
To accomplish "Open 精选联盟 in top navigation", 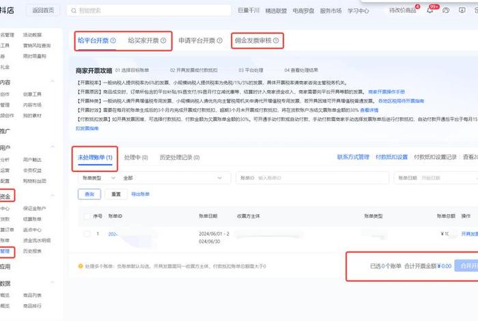I will pyautogui.click(x=276, y=10).
